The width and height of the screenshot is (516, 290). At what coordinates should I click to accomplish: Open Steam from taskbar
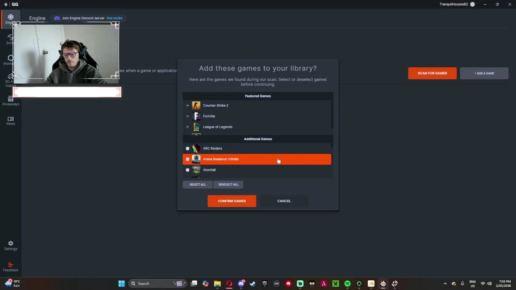(x=253, y=284)
